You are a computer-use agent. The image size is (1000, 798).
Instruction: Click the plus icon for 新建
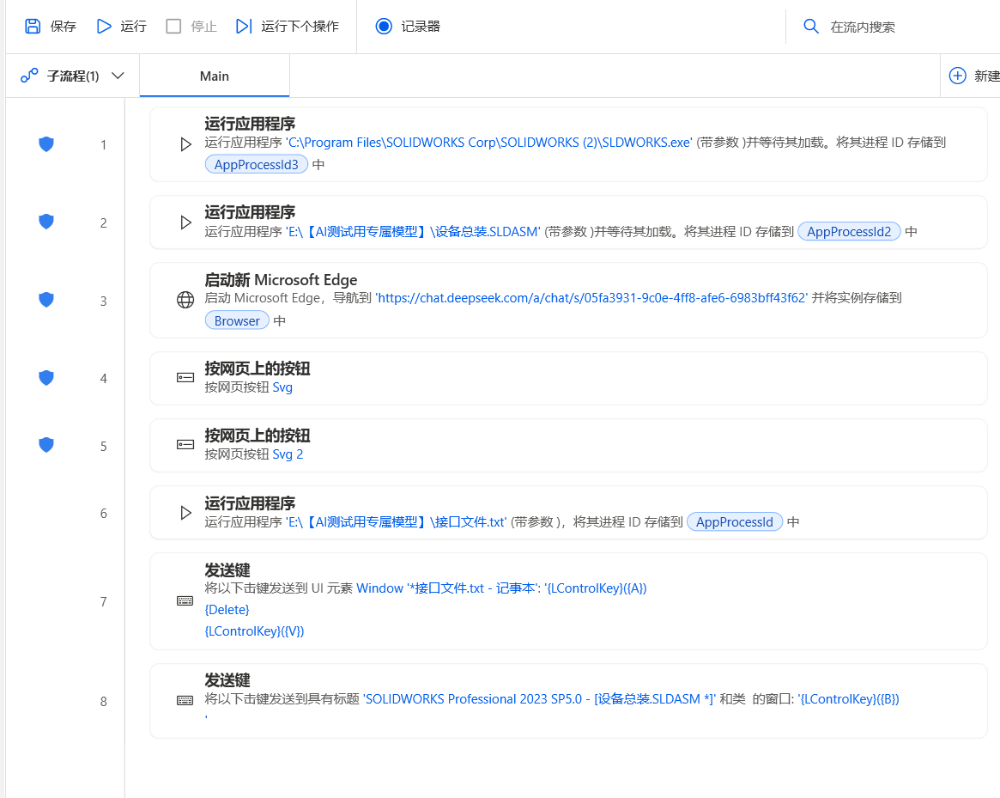click(957, 76)
